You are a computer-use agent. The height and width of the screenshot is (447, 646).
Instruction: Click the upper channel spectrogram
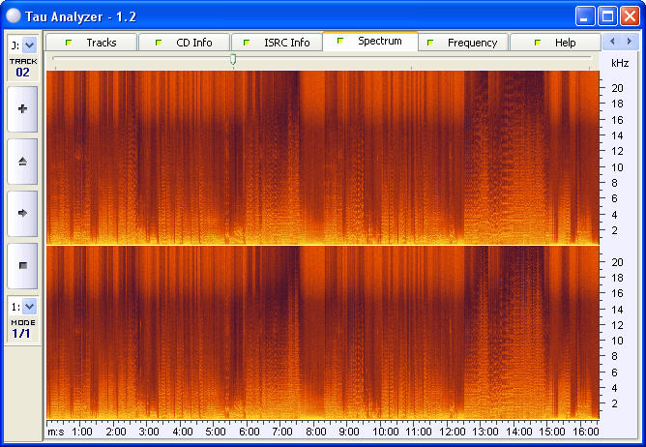coord(322,157)
